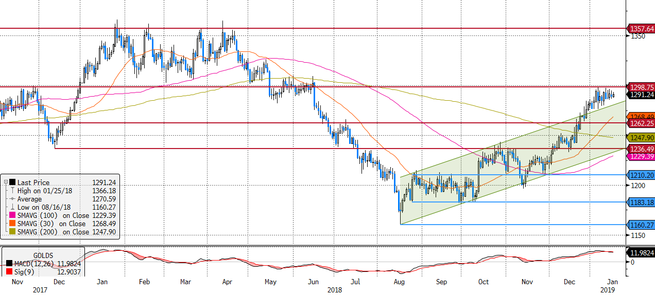The image size is (655, 295).
Task: Select the 1357.64 resistance price tag
Action: 641,29
